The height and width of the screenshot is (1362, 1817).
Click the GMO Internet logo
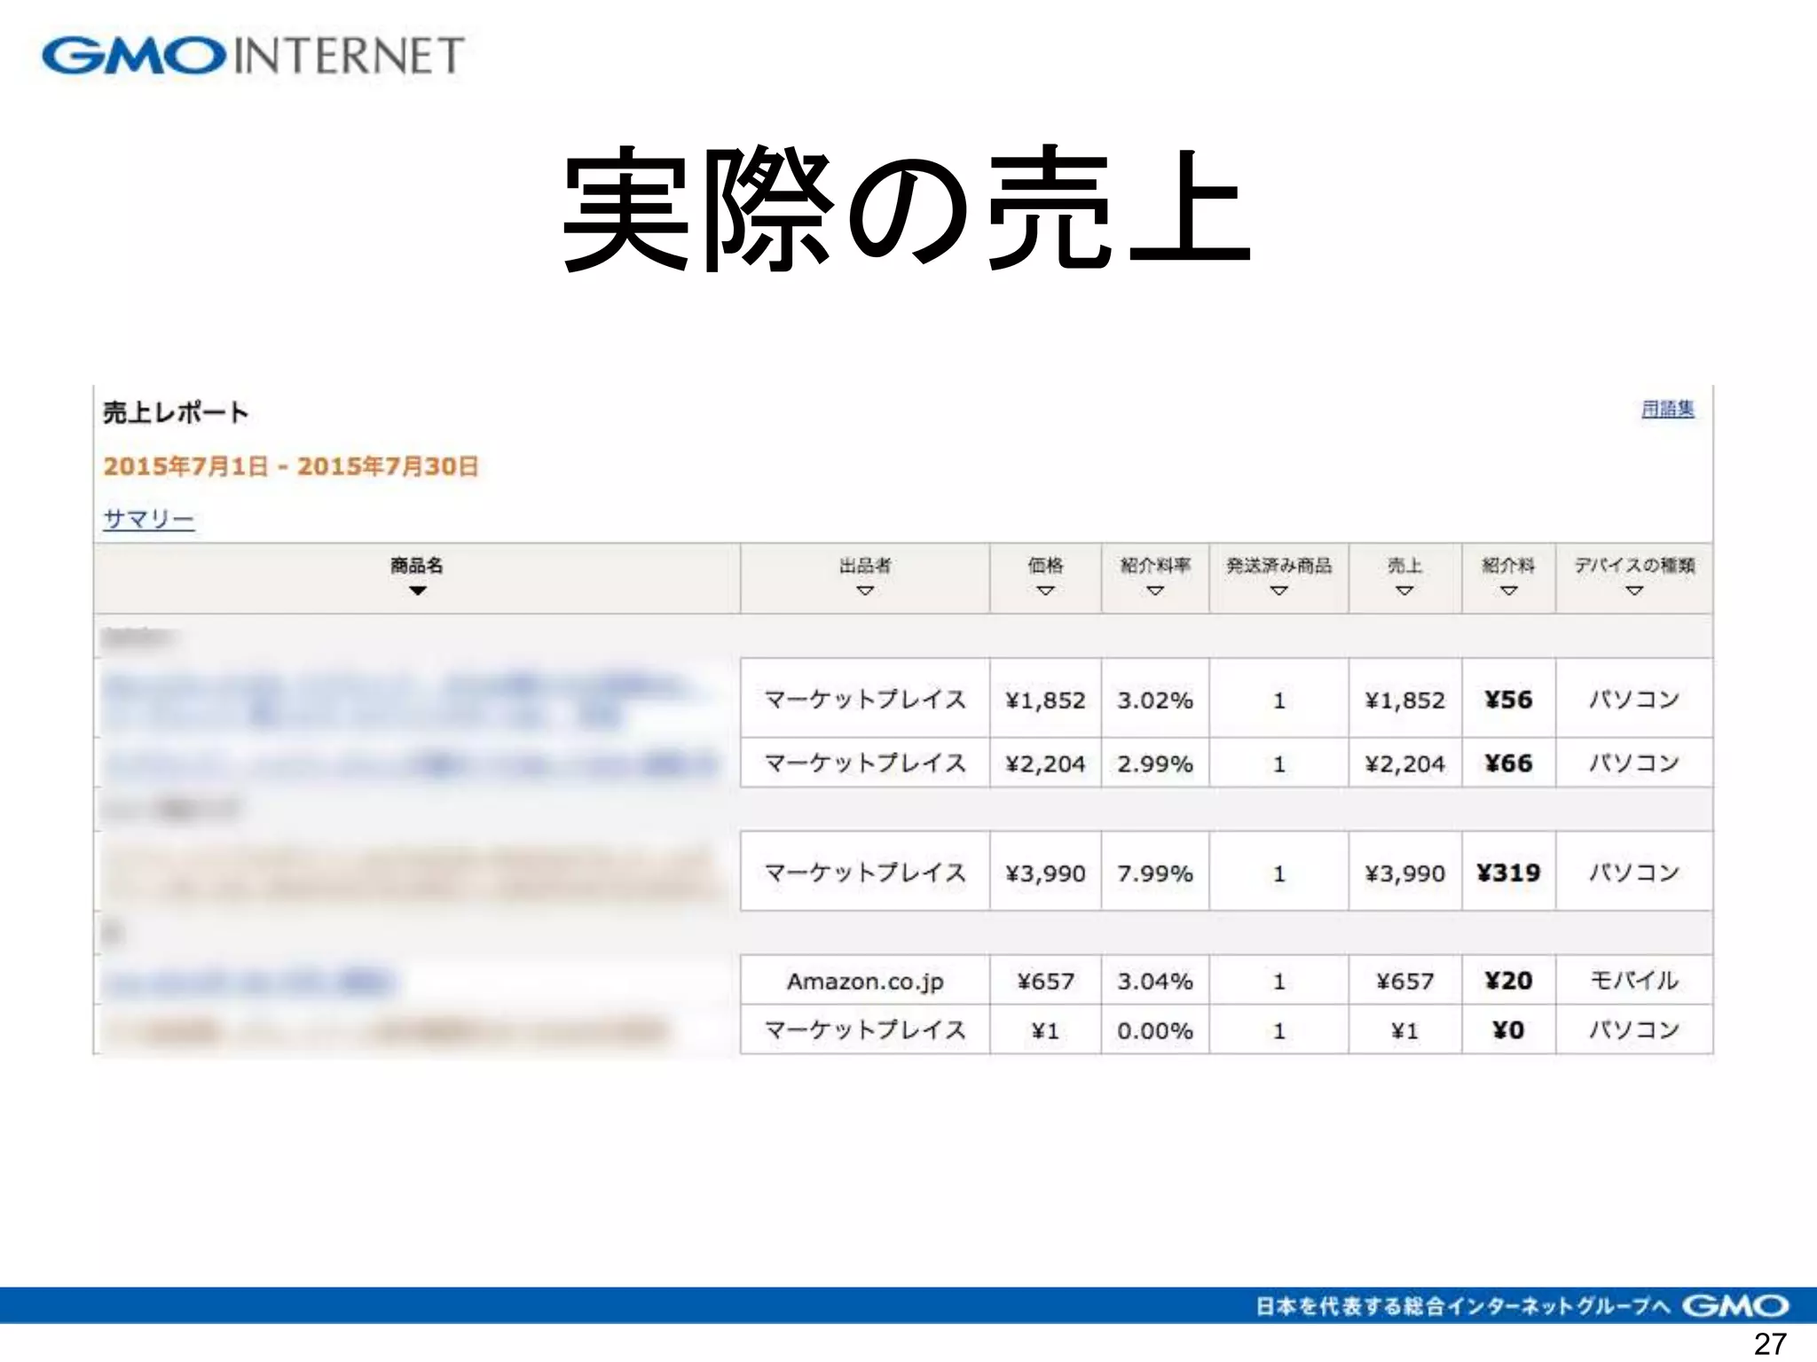(x=253, y=55)
